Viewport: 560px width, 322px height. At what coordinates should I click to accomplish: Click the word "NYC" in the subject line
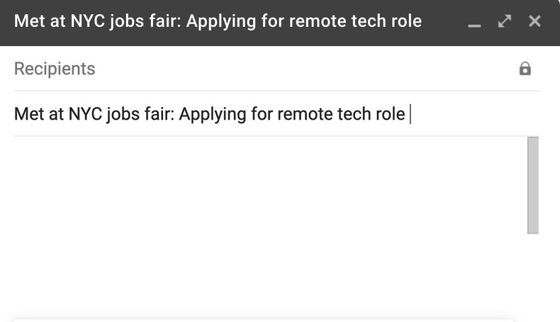point(85,114)
